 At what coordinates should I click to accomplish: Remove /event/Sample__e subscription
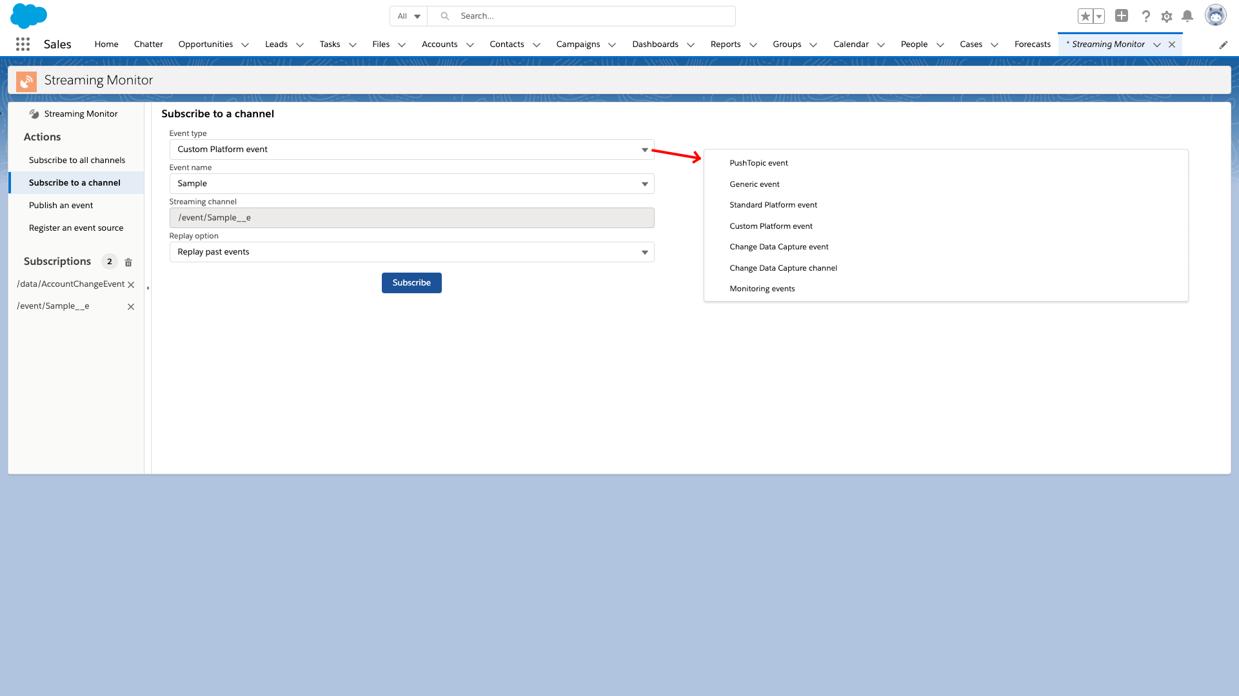[131, 307]
